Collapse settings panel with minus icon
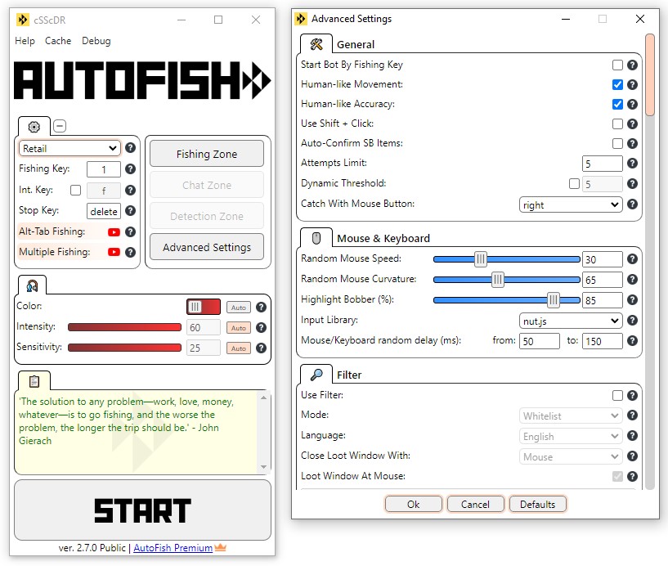Image resolution: width=668 pixels, height=566 pixels. click(x=60, y=126)
